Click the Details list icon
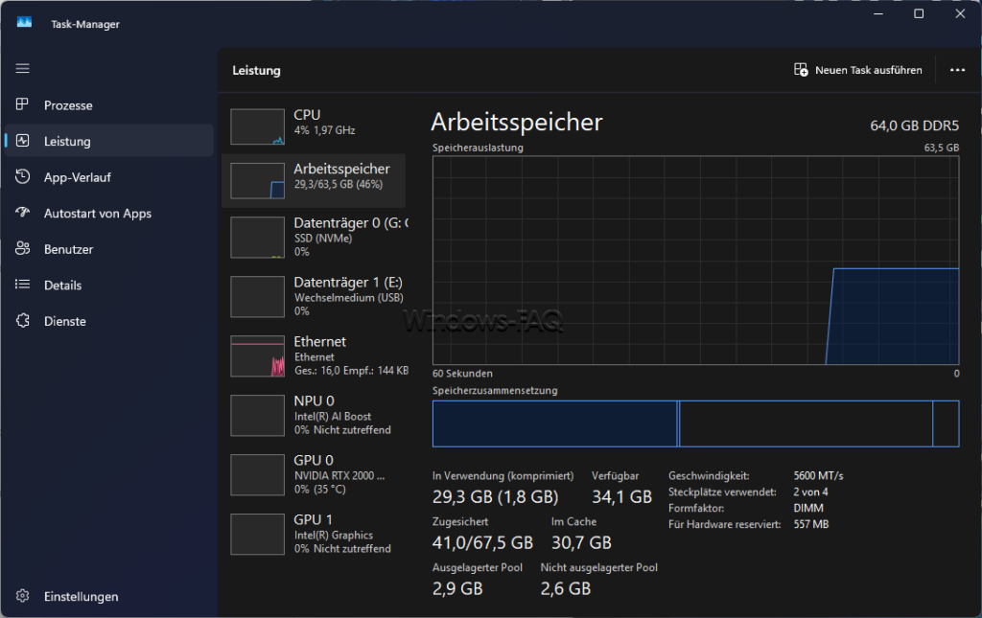 pos(23,285)
